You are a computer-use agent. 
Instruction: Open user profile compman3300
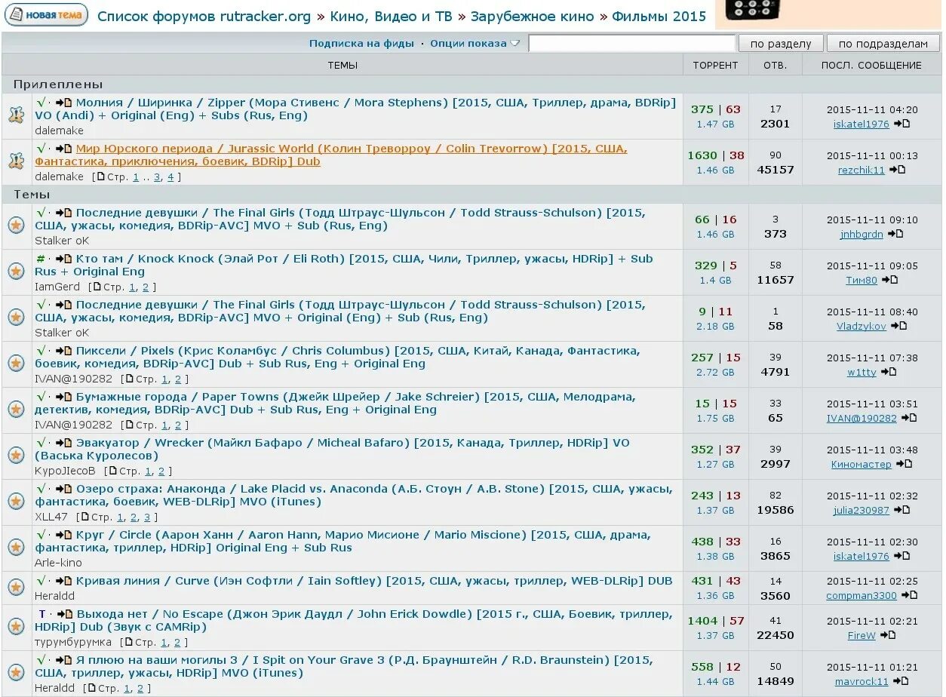coord(862,595)
